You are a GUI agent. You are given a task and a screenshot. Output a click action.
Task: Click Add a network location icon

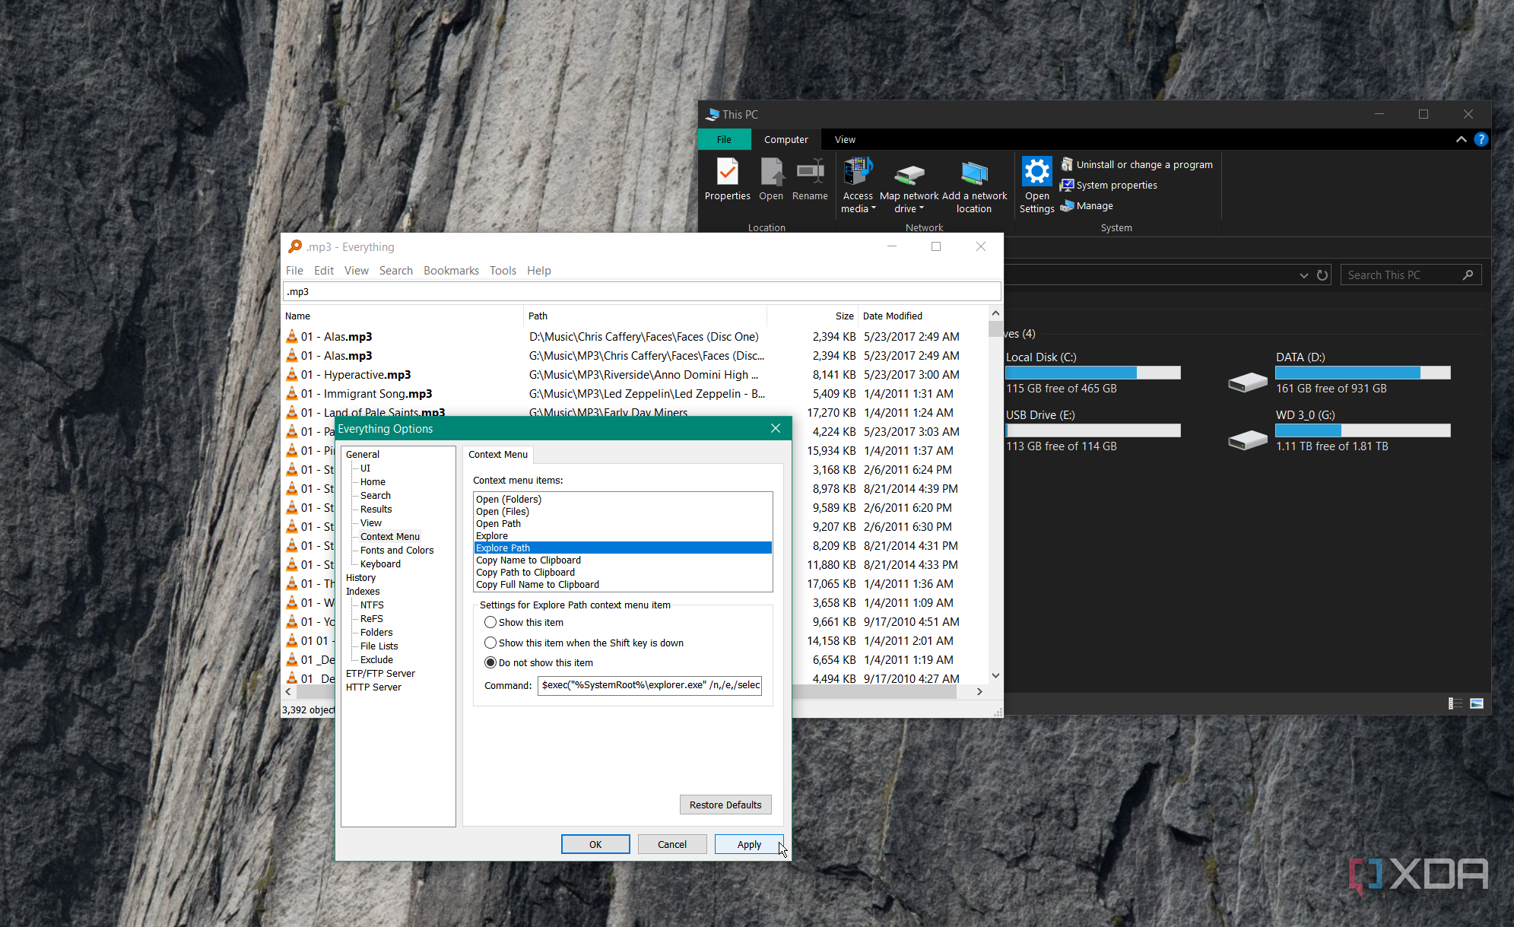973,173
